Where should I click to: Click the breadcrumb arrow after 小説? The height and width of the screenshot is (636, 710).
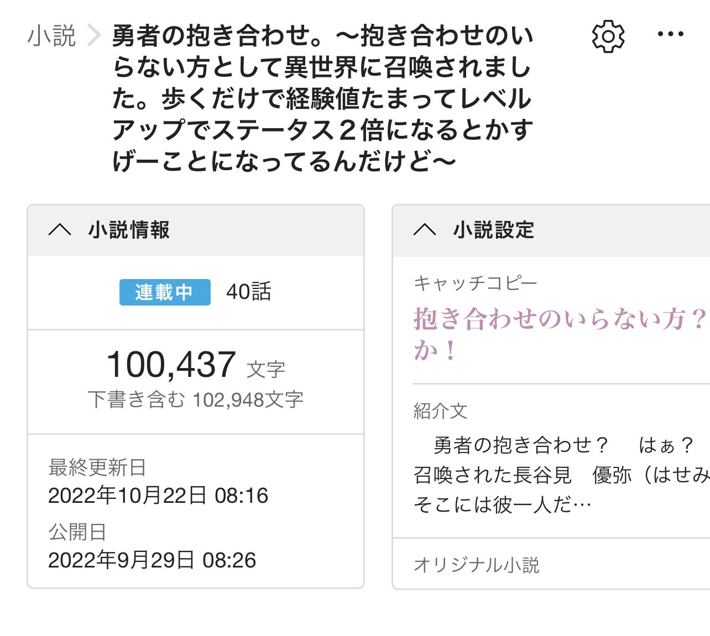[x=95, y=36]
